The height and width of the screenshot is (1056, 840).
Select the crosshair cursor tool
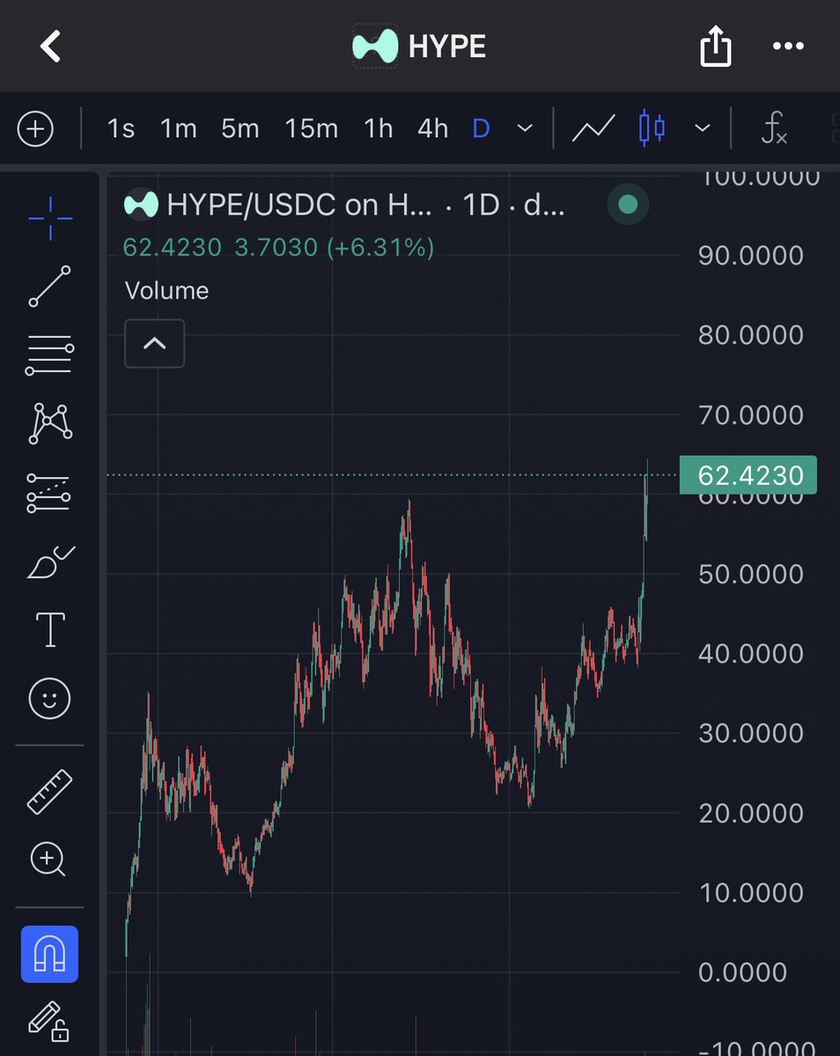pyautogui.click(x=50, y=218)
